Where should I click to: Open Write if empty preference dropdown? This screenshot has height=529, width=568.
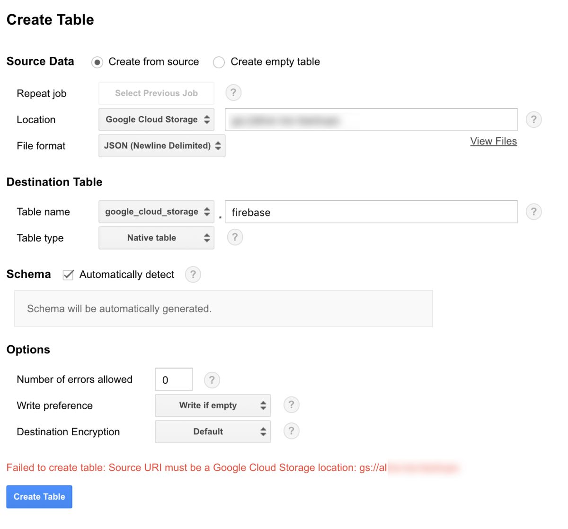(x=213, y=405)
